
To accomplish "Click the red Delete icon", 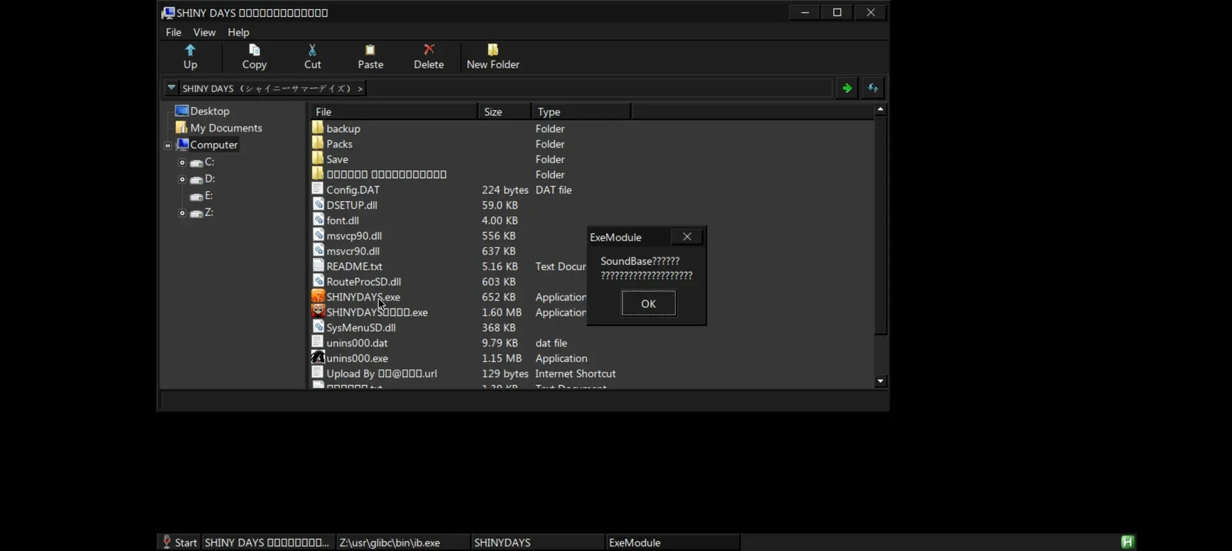I will (x=429, y=49).
